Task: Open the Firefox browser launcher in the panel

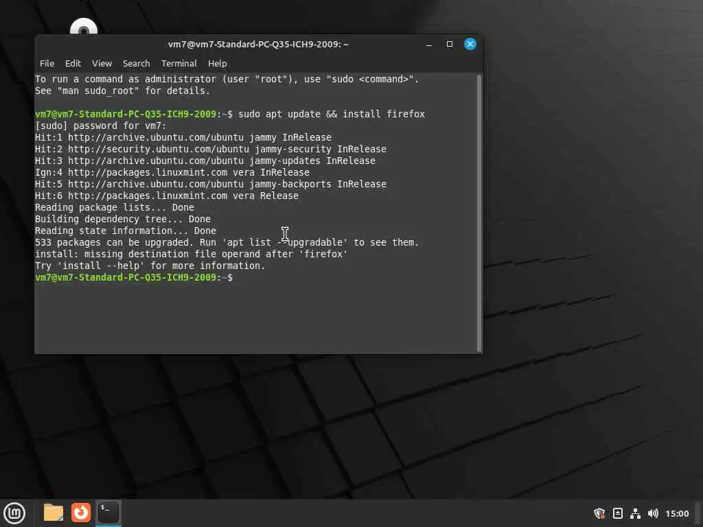Action: (x=81, y=513)
